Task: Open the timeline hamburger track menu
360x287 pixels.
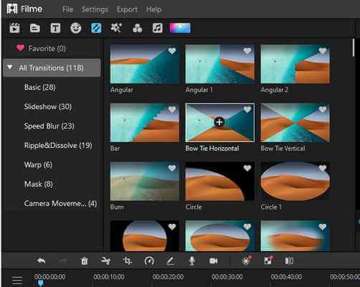Action: point(17,281)
